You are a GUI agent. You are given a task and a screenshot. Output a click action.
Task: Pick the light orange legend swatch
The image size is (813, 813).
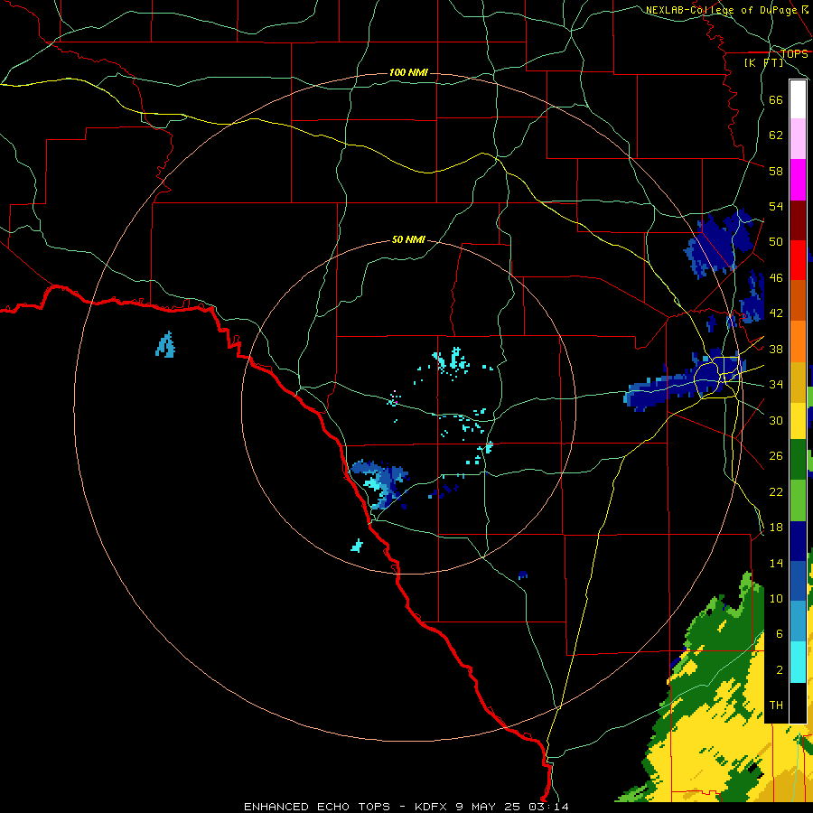[798, 341]
